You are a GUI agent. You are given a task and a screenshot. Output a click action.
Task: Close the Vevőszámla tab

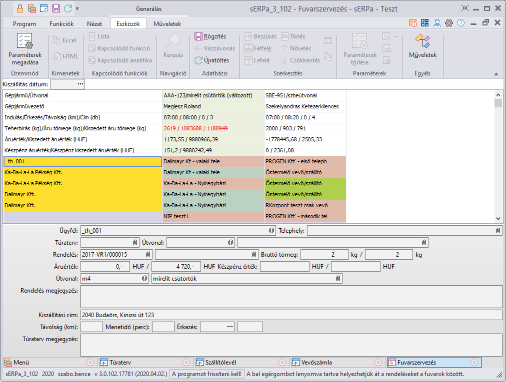coord(378,363)
